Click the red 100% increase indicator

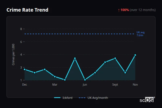pyautogui.click(x=123, y=10)
